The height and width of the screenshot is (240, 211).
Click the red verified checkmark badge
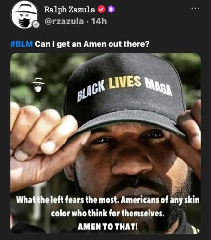(101, 10)
